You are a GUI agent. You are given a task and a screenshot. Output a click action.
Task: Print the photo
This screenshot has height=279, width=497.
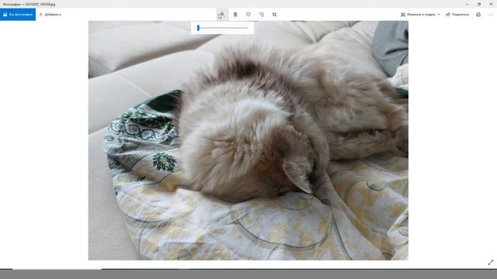coord(478,15)
